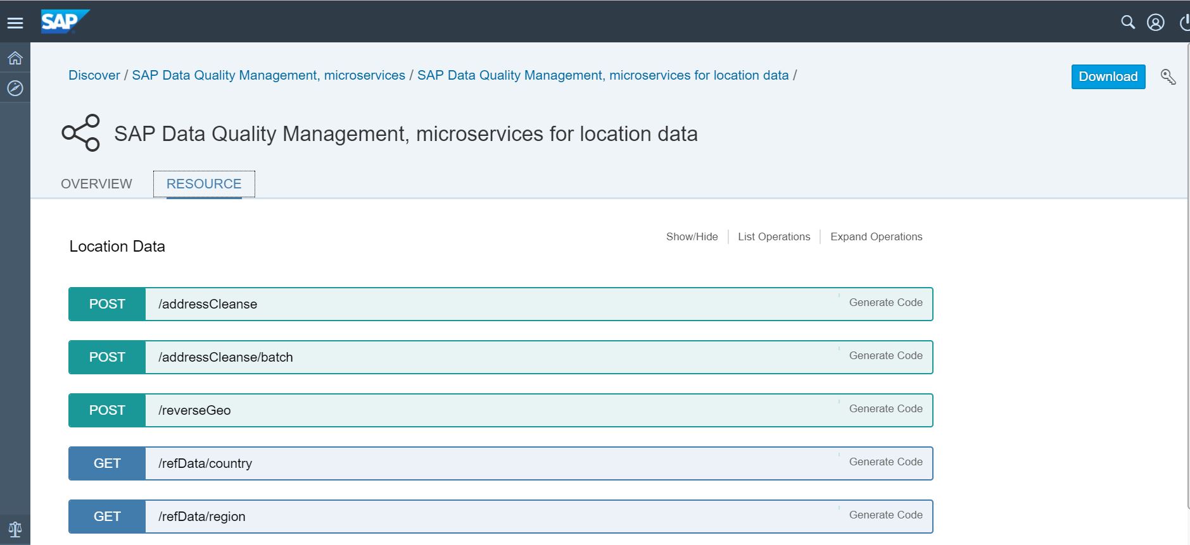
Task: Click GET badge of /refData/region
Action: pos(107,517)
